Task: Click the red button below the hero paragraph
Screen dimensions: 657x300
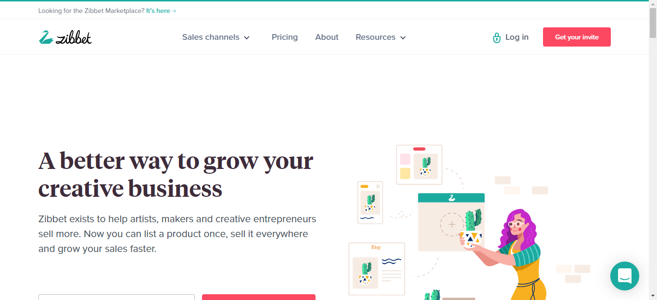Action: (259, 297)
